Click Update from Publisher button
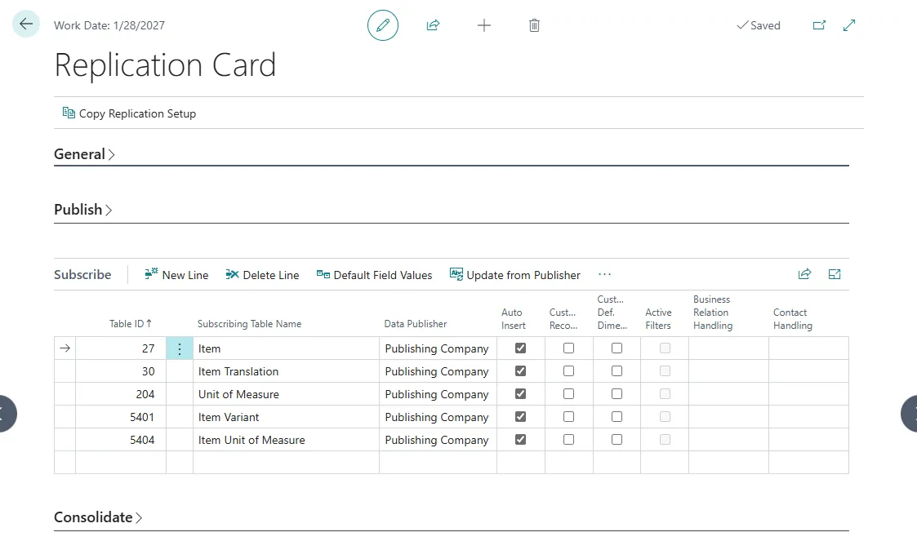917x550 pixels. click(514, 275)
